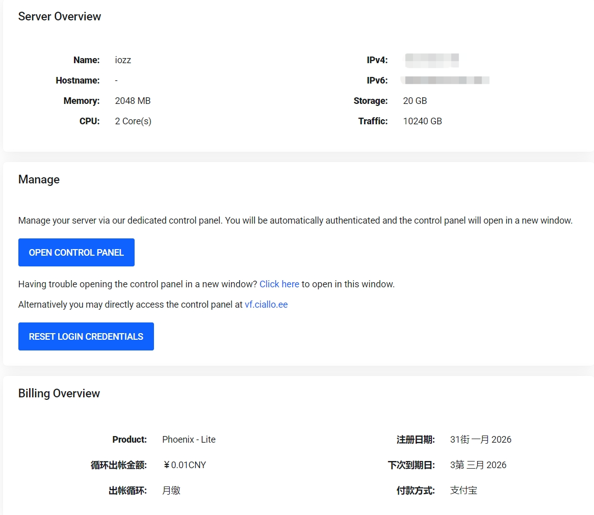Select the blurred IPv6 address

[x=445, y=80]
